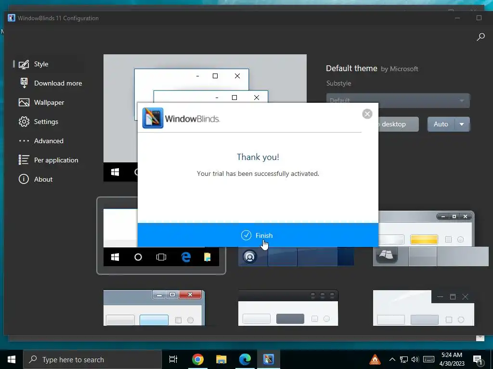Open the Download more section
The height and width of the screenshot is (369, 493).
tap(58, 83)
